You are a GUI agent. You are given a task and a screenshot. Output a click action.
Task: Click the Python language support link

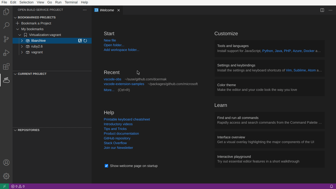pos(267,51)
